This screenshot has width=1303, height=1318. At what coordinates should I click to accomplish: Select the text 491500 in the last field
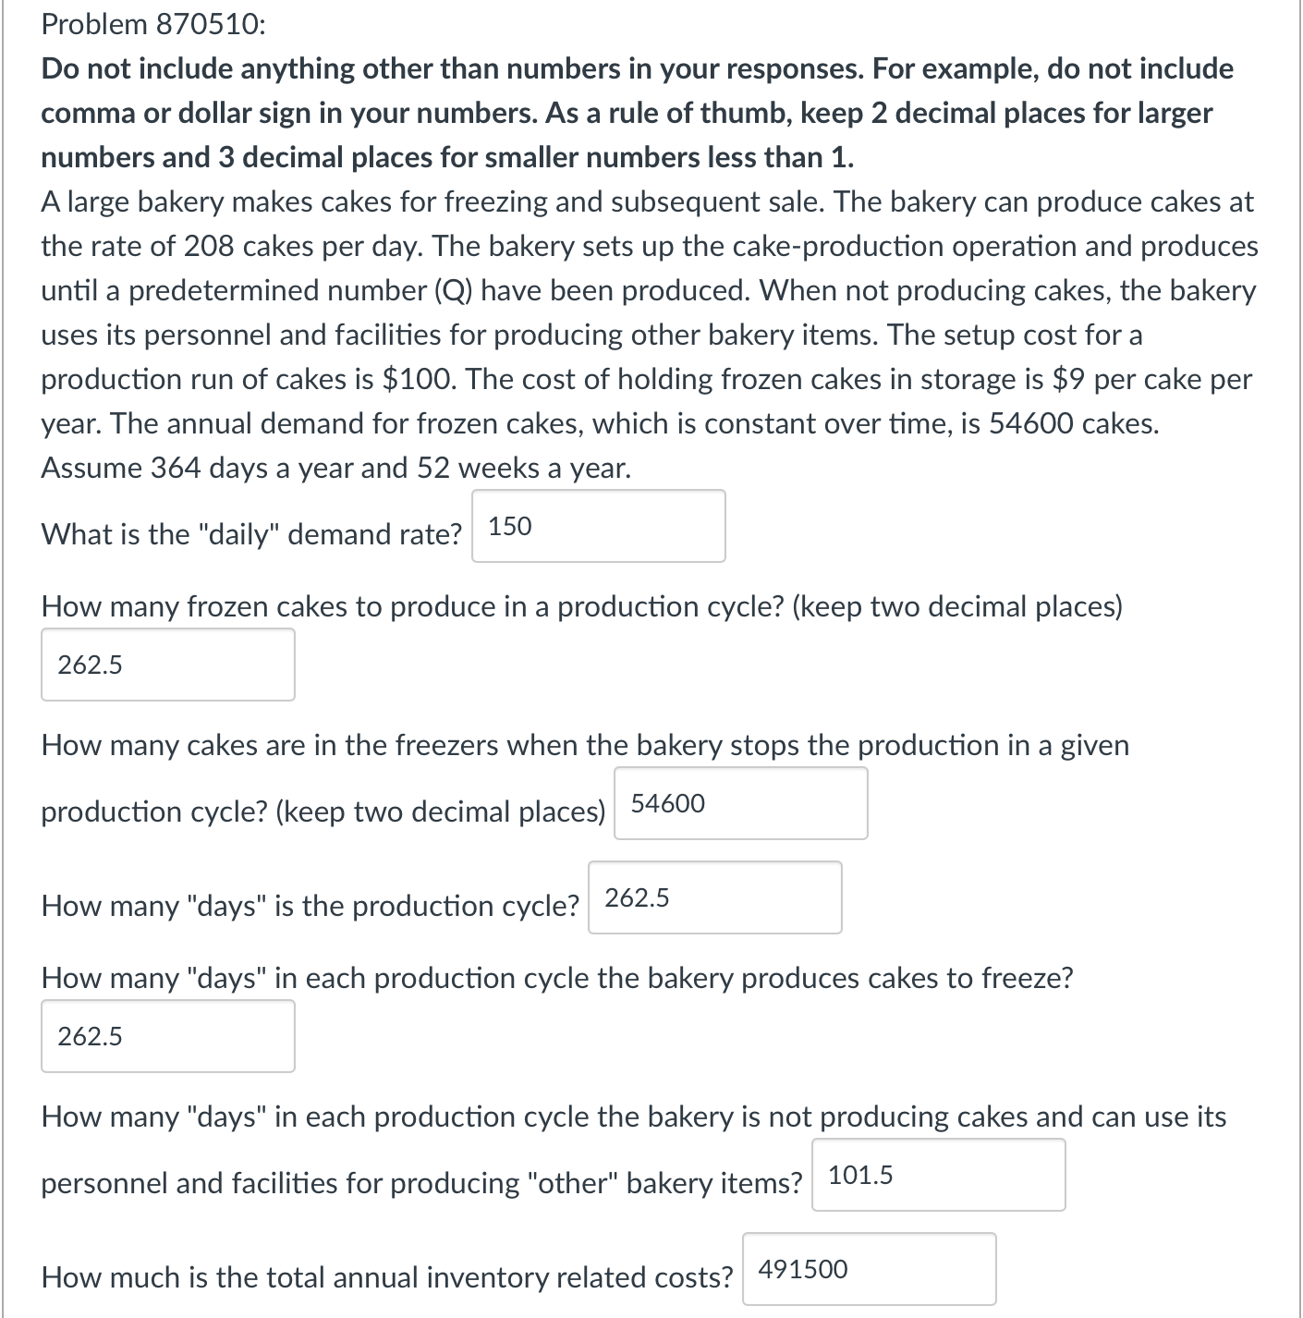(x=803, y=1269)
